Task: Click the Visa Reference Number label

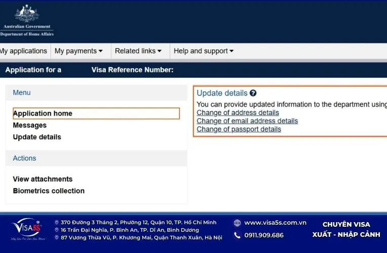Action: (132, 70)
